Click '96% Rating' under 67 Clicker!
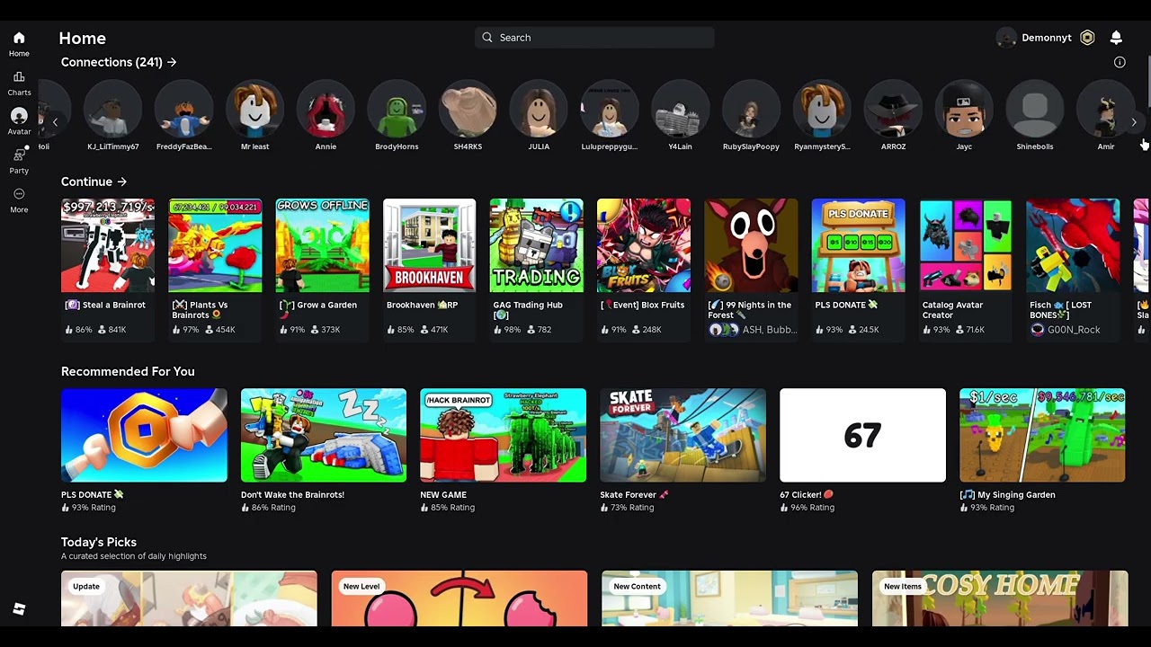Image resolution: width=1151 pixels, height=647 pixels. pyautogui.click(x=812, y=508)
